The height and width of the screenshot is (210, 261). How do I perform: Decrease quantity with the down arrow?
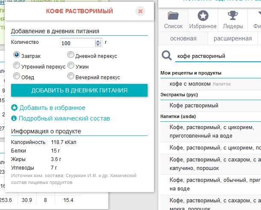coord(98,45)
